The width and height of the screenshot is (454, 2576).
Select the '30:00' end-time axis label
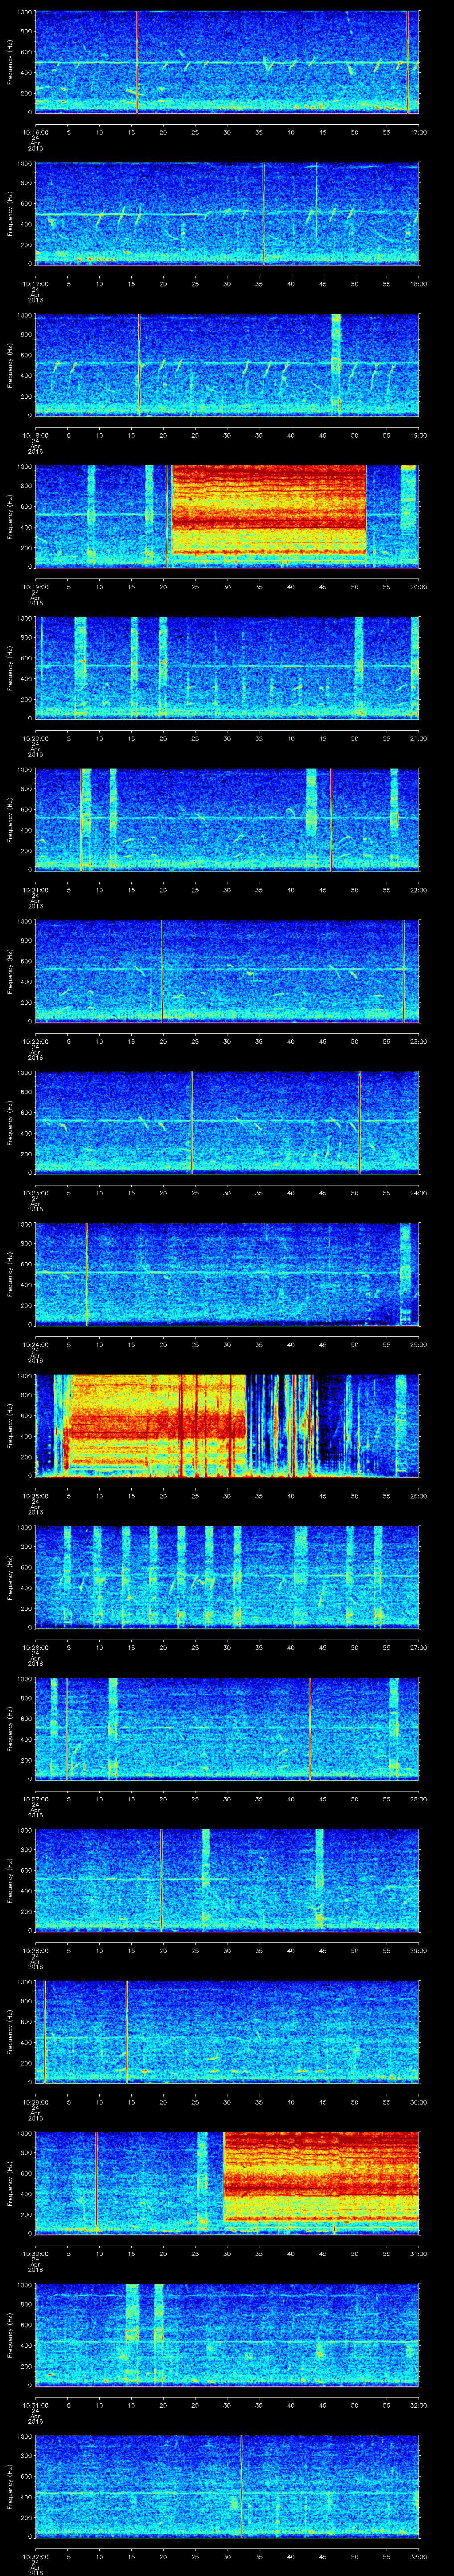coord(418,2101)
